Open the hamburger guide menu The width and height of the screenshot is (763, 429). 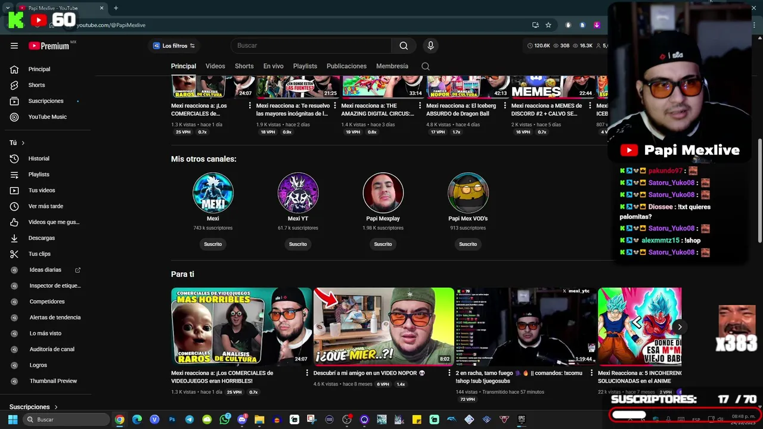click(x=14, y=45)
